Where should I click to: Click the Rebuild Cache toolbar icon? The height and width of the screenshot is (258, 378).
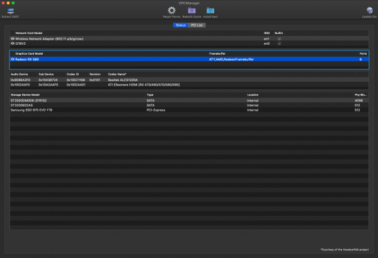191,10
